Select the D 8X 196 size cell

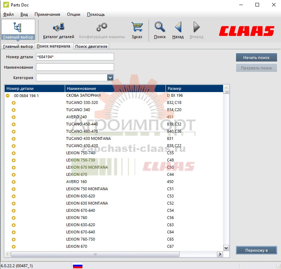pyautogui.click(x=175, y=95)
